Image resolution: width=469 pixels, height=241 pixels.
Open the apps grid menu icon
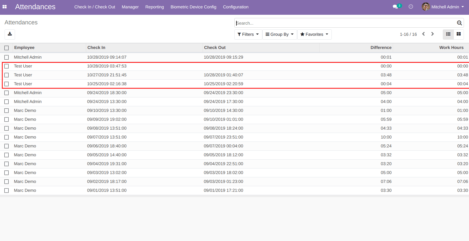pyautogui.click(x=5, y=7)
